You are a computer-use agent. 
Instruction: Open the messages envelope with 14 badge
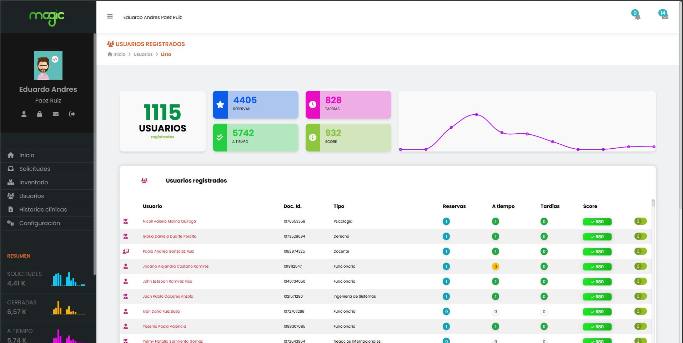click(x=664, y=16)
